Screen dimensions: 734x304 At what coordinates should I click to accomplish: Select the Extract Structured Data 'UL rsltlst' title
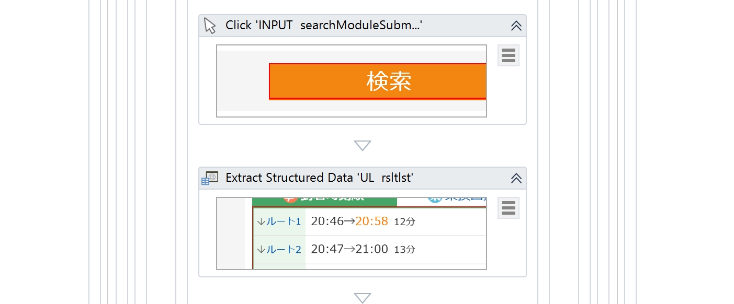tap(320, 178)
